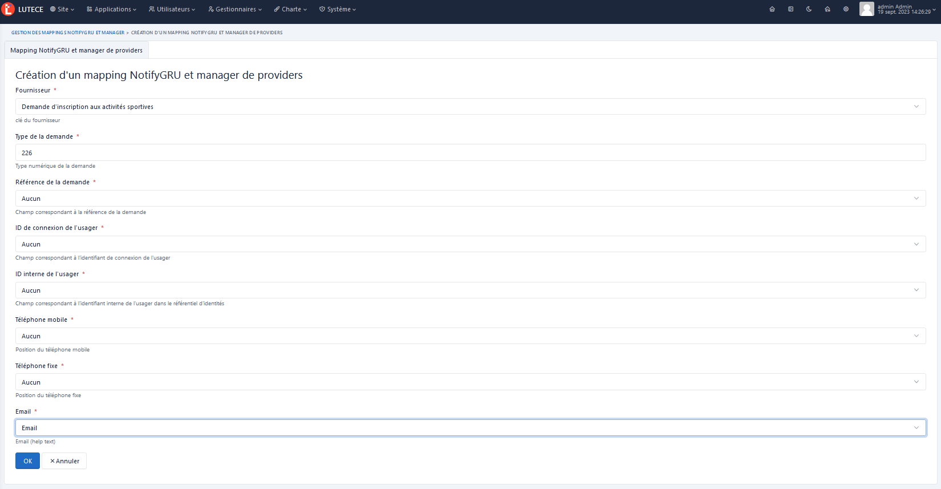
Task: Open the Email field dropdown
Action: (x=470, y=428)
